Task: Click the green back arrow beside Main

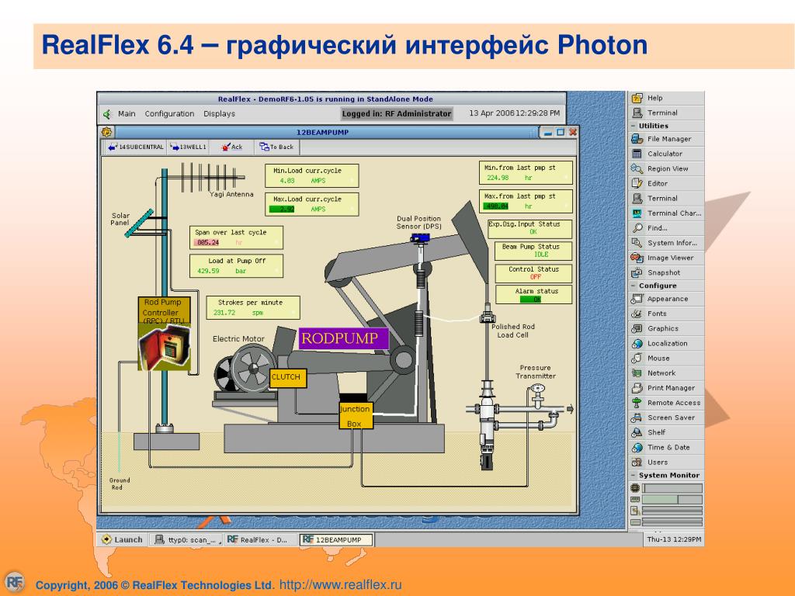Action: pyautogui.click(x=106, y=114)
